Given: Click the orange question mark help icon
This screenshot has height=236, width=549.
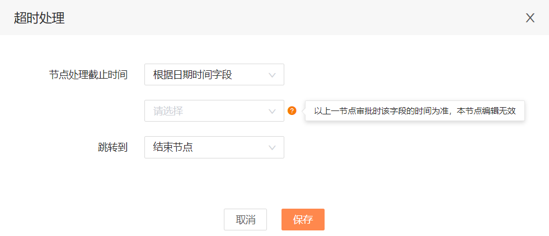Looking at the screenshot, I should click(292, 111).
